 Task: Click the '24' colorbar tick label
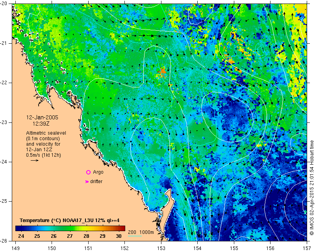(x=21, y=236)
